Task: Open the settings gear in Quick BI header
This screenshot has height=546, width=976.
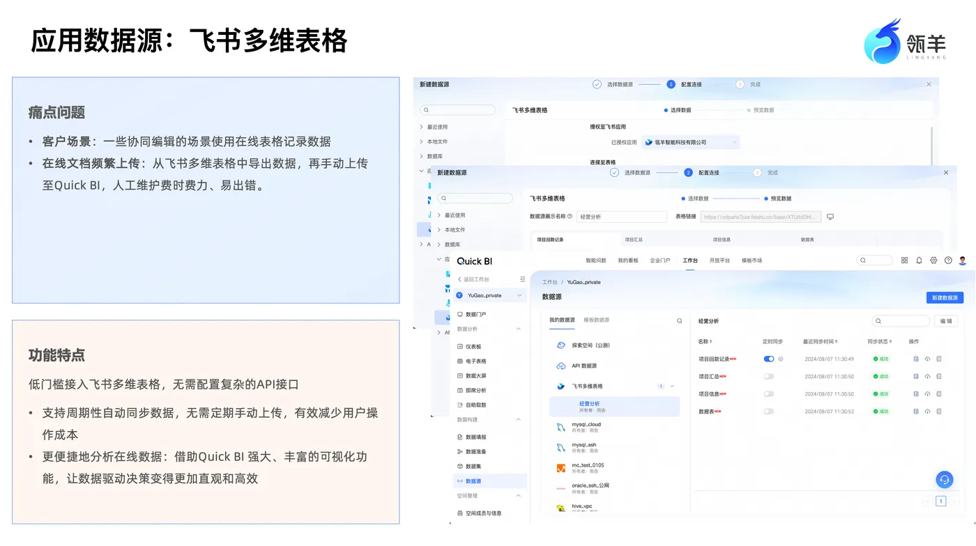Action: 933,260
